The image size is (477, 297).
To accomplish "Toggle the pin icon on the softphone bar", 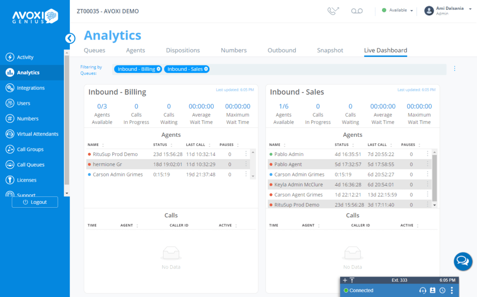I will click(352, 280).
